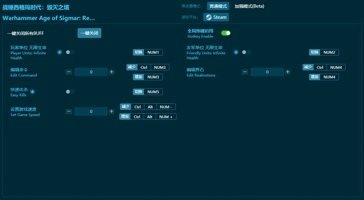Screen dimensions: 364x200
Task: Increase Set Game Speed with plus icon
Action: coord(112,111)
